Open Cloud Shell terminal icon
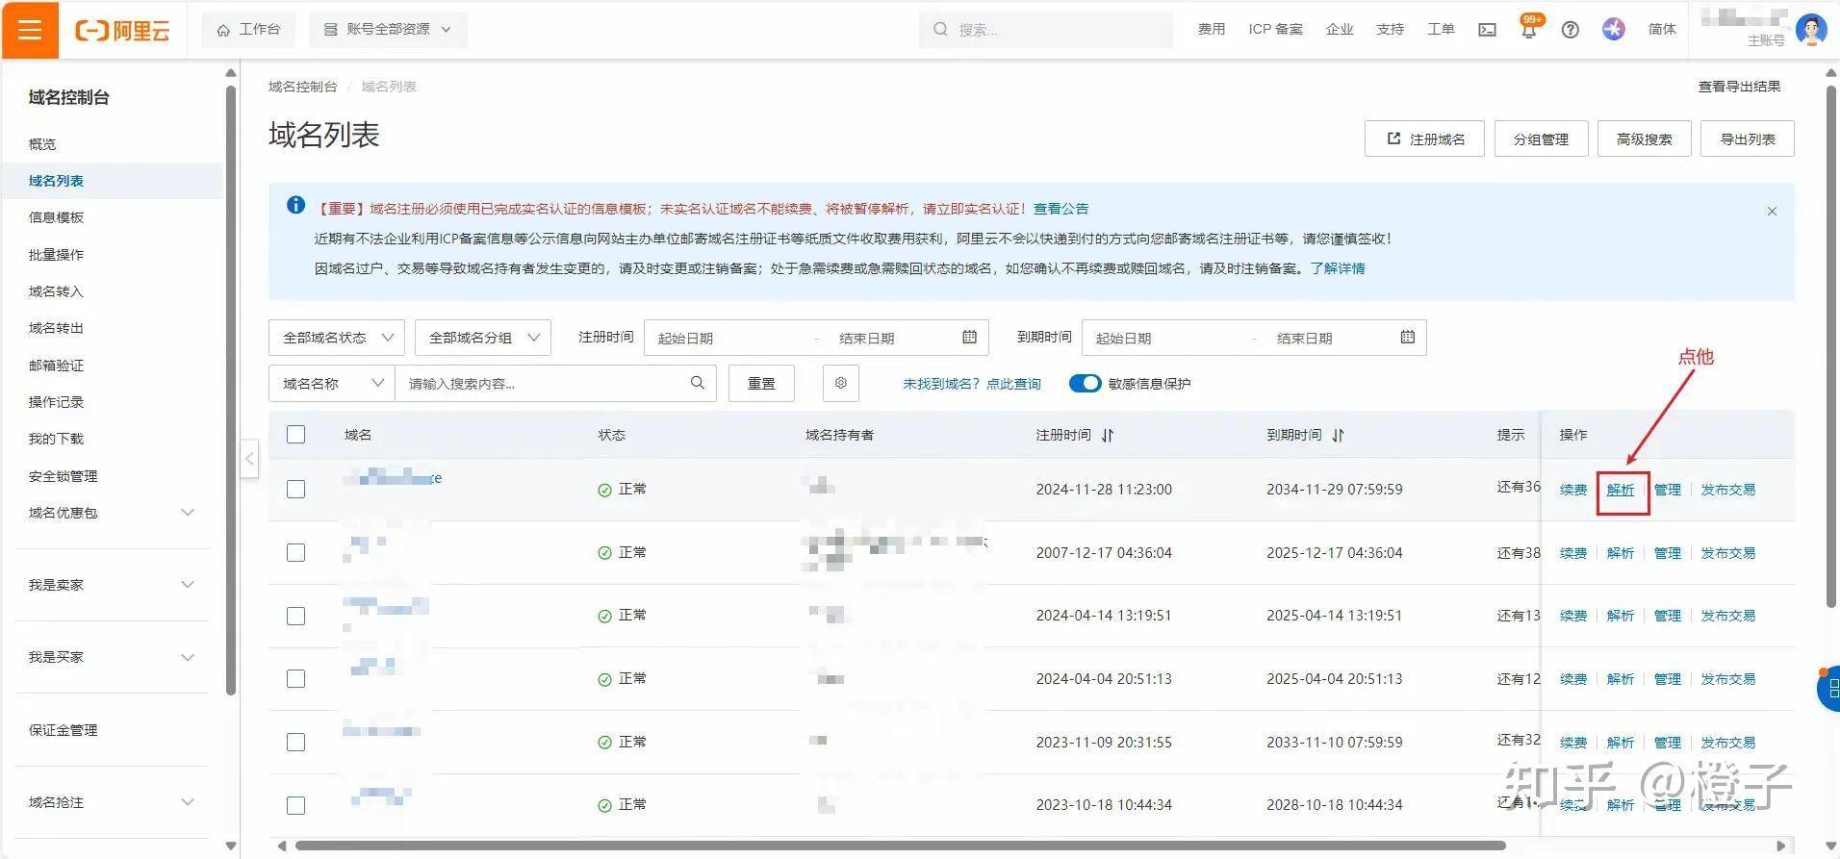This screenshot has width=1840, height=859. (x=1487, y=30)
